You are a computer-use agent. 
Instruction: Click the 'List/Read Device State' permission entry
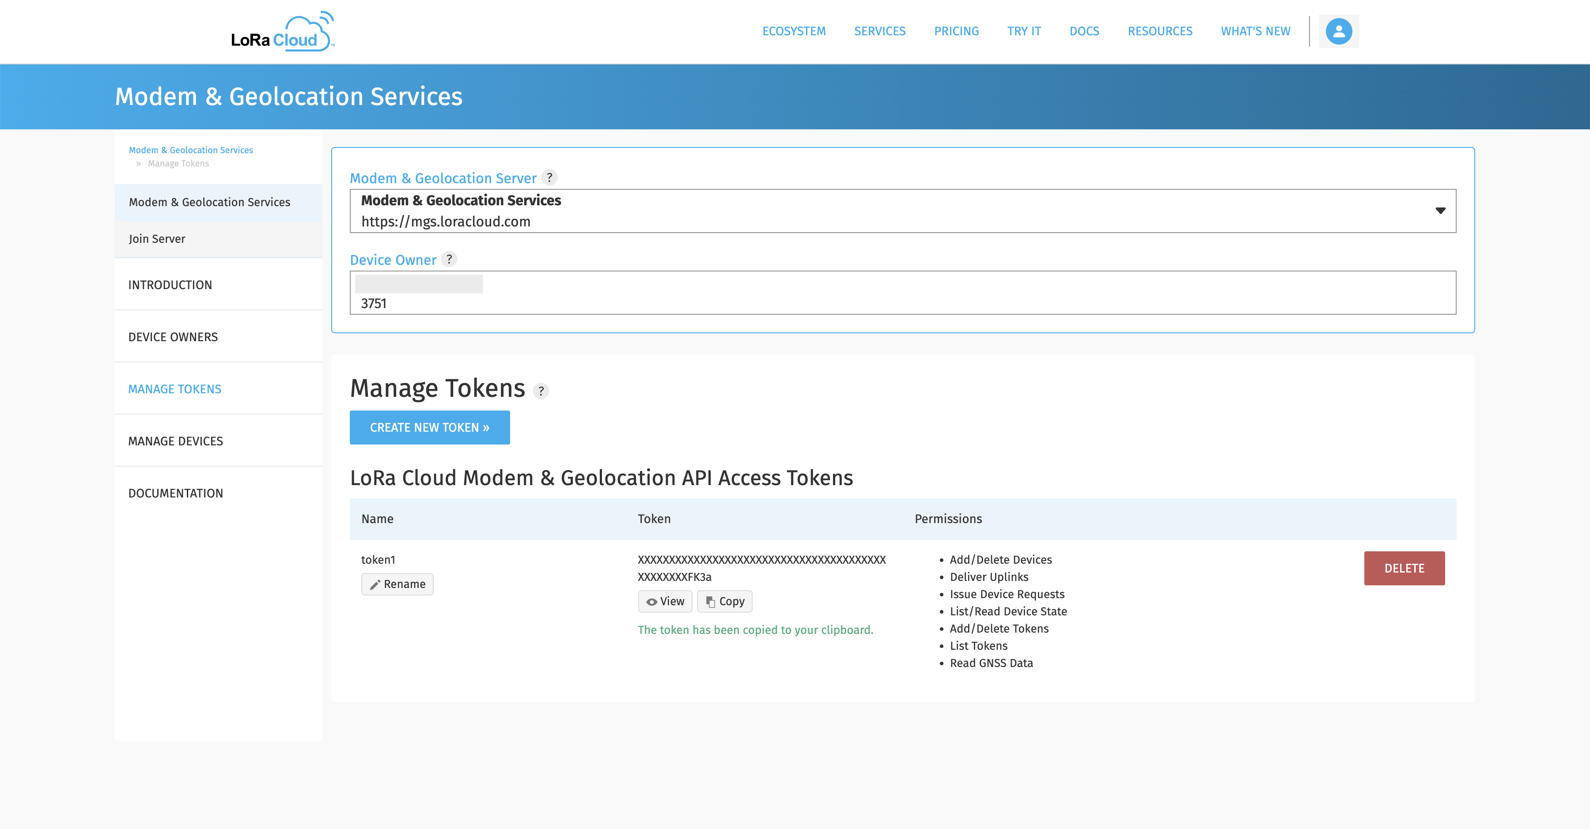tap(1008, 612)
